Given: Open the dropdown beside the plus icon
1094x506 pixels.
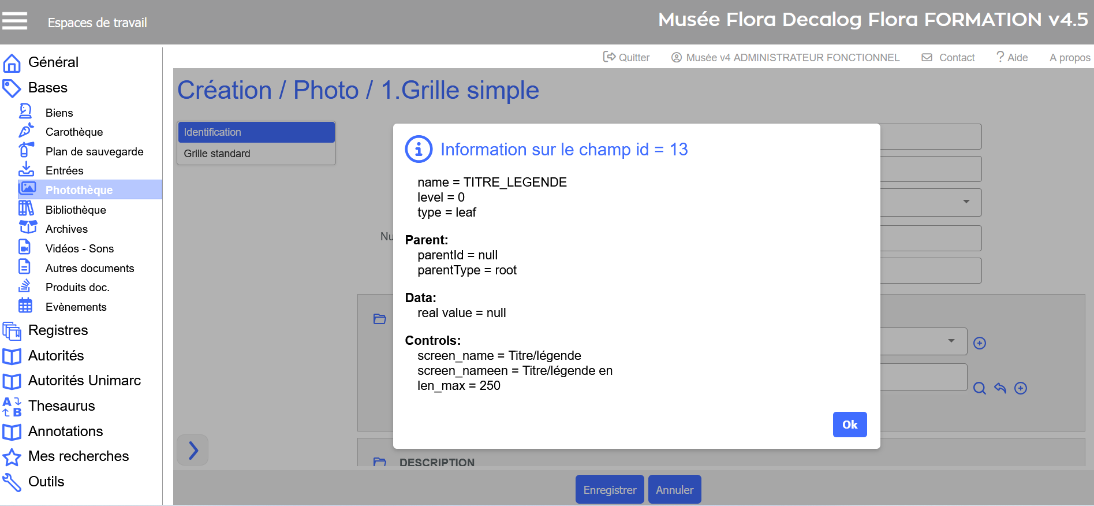Looking at the screenshot, I should pyautogui.click(x=951, y=341).
